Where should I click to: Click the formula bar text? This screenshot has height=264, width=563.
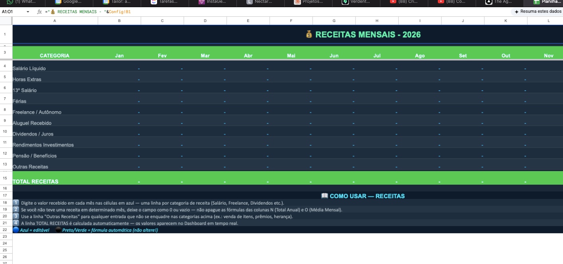pos(92,12)
